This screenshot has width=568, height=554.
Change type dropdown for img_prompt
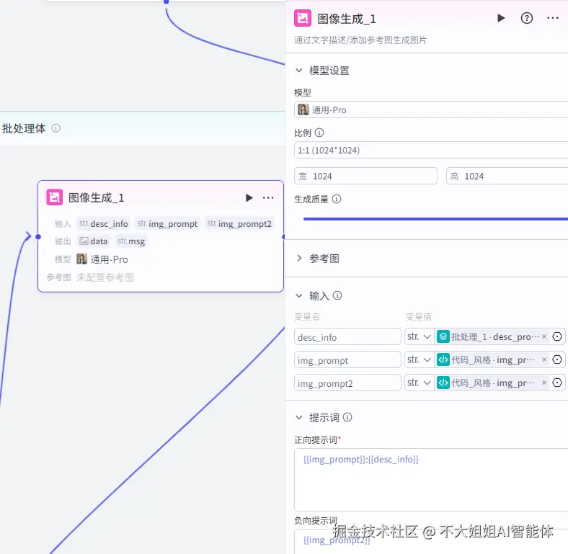[419, 359]
